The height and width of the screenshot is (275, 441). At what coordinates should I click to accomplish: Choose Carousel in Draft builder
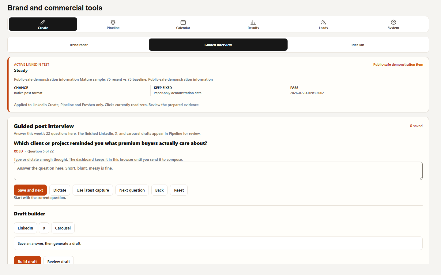tap(63, 228)
